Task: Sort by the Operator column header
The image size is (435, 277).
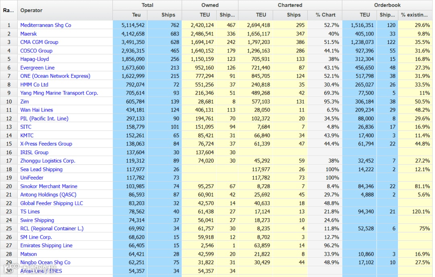Action: click(65, 10)
